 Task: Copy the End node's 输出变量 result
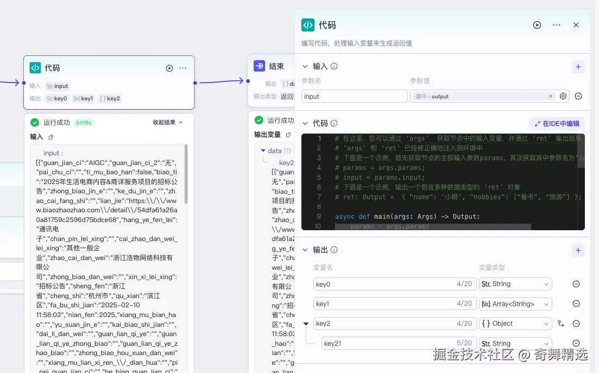tap(288, 135)
